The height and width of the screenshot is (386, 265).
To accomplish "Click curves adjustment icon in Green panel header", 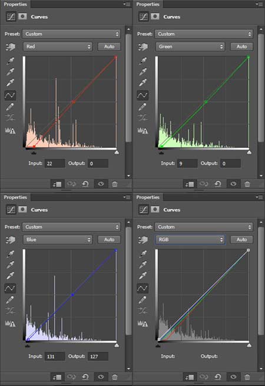I will coord(144,17).
